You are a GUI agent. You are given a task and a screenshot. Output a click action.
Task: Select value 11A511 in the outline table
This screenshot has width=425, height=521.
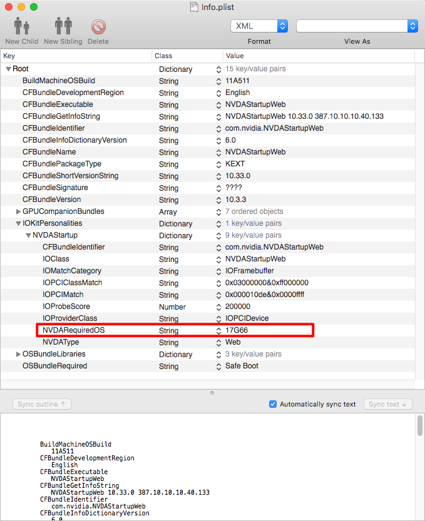[237, 81]
